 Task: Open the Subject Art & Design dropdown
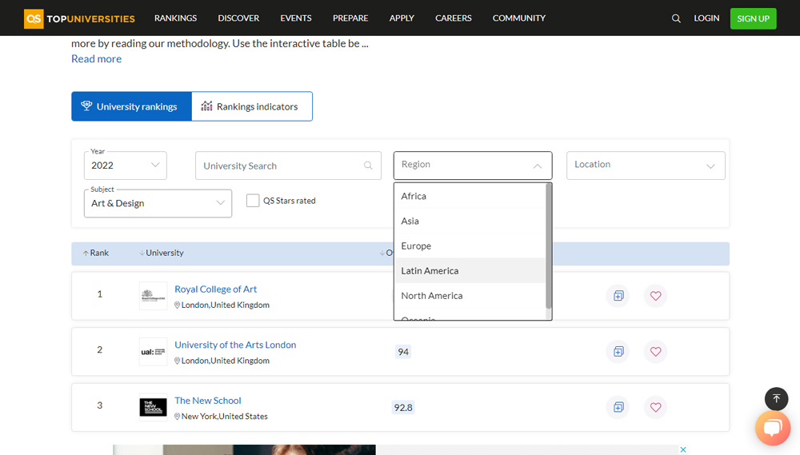point(158,203)
